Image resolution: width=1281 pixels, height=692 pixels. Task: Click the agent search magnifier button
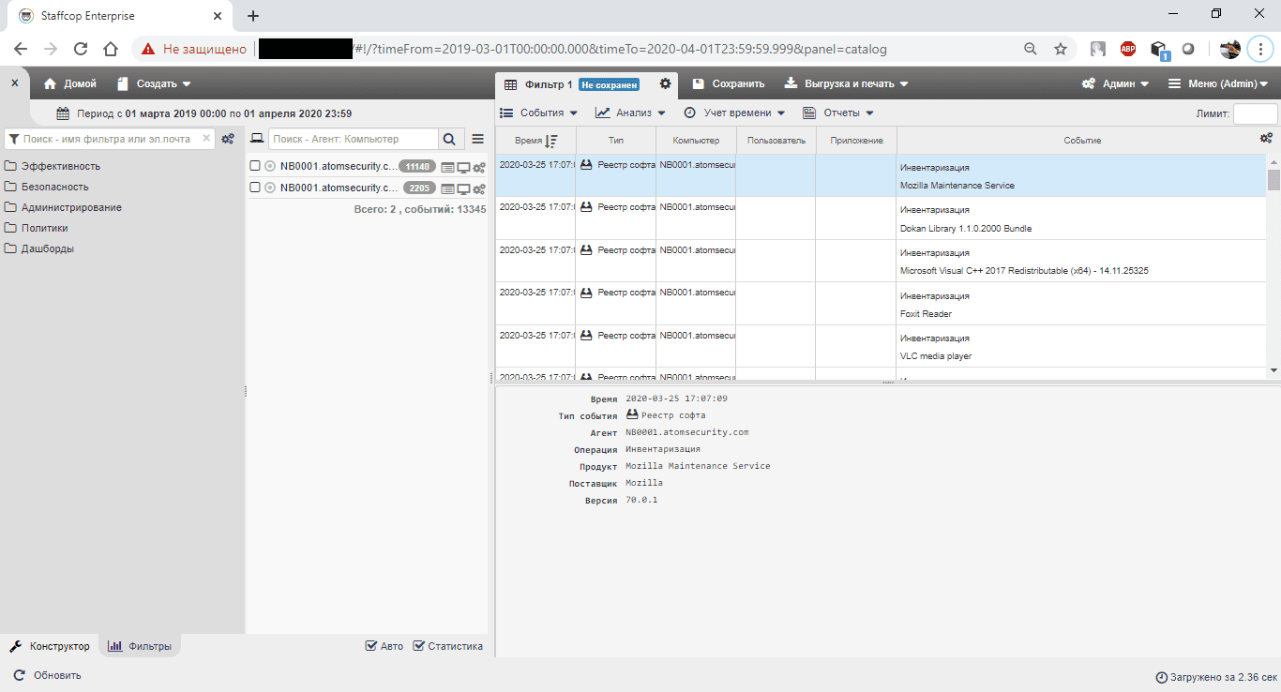click(x=449, y=139)
